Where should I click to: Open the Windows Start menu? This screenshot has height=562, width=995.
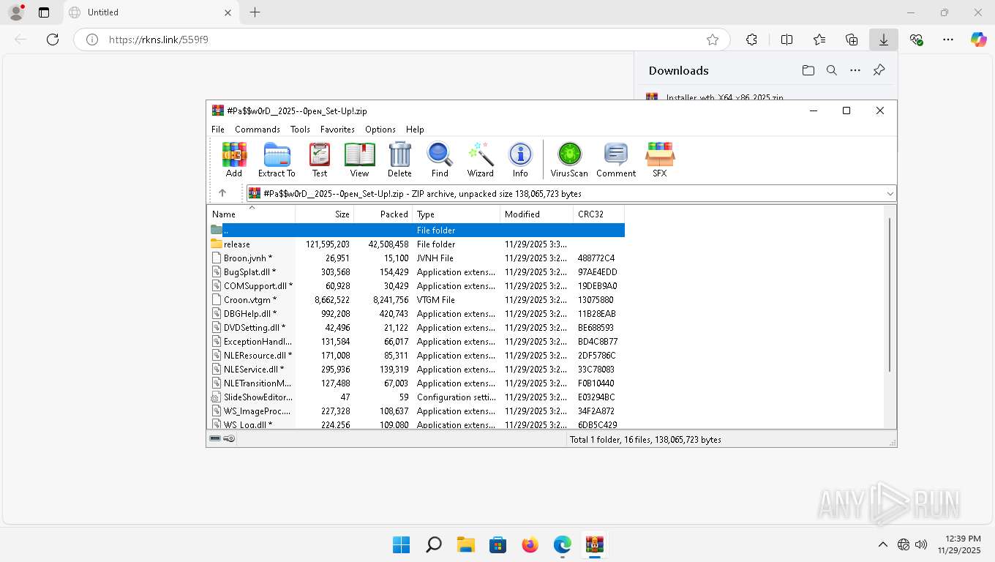coord(401,544)
